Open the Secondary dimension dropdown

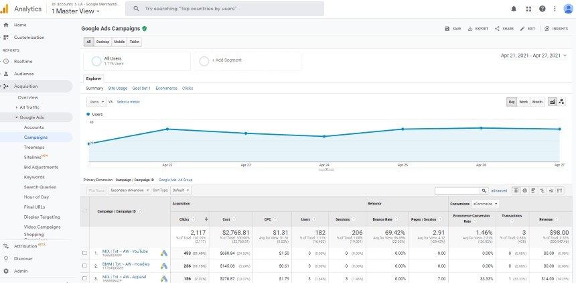pos(130,190)
